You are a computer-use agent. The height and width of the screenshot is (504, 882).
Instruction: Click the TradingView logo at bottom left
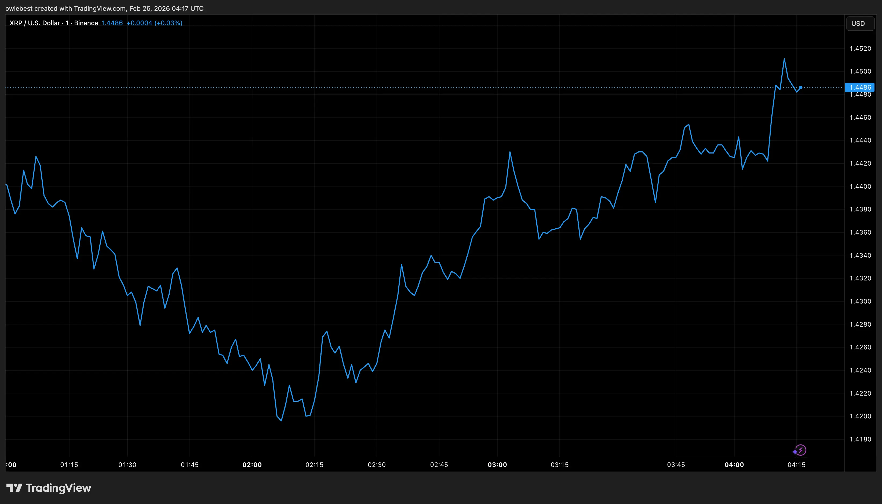click(x=49, y=488)
